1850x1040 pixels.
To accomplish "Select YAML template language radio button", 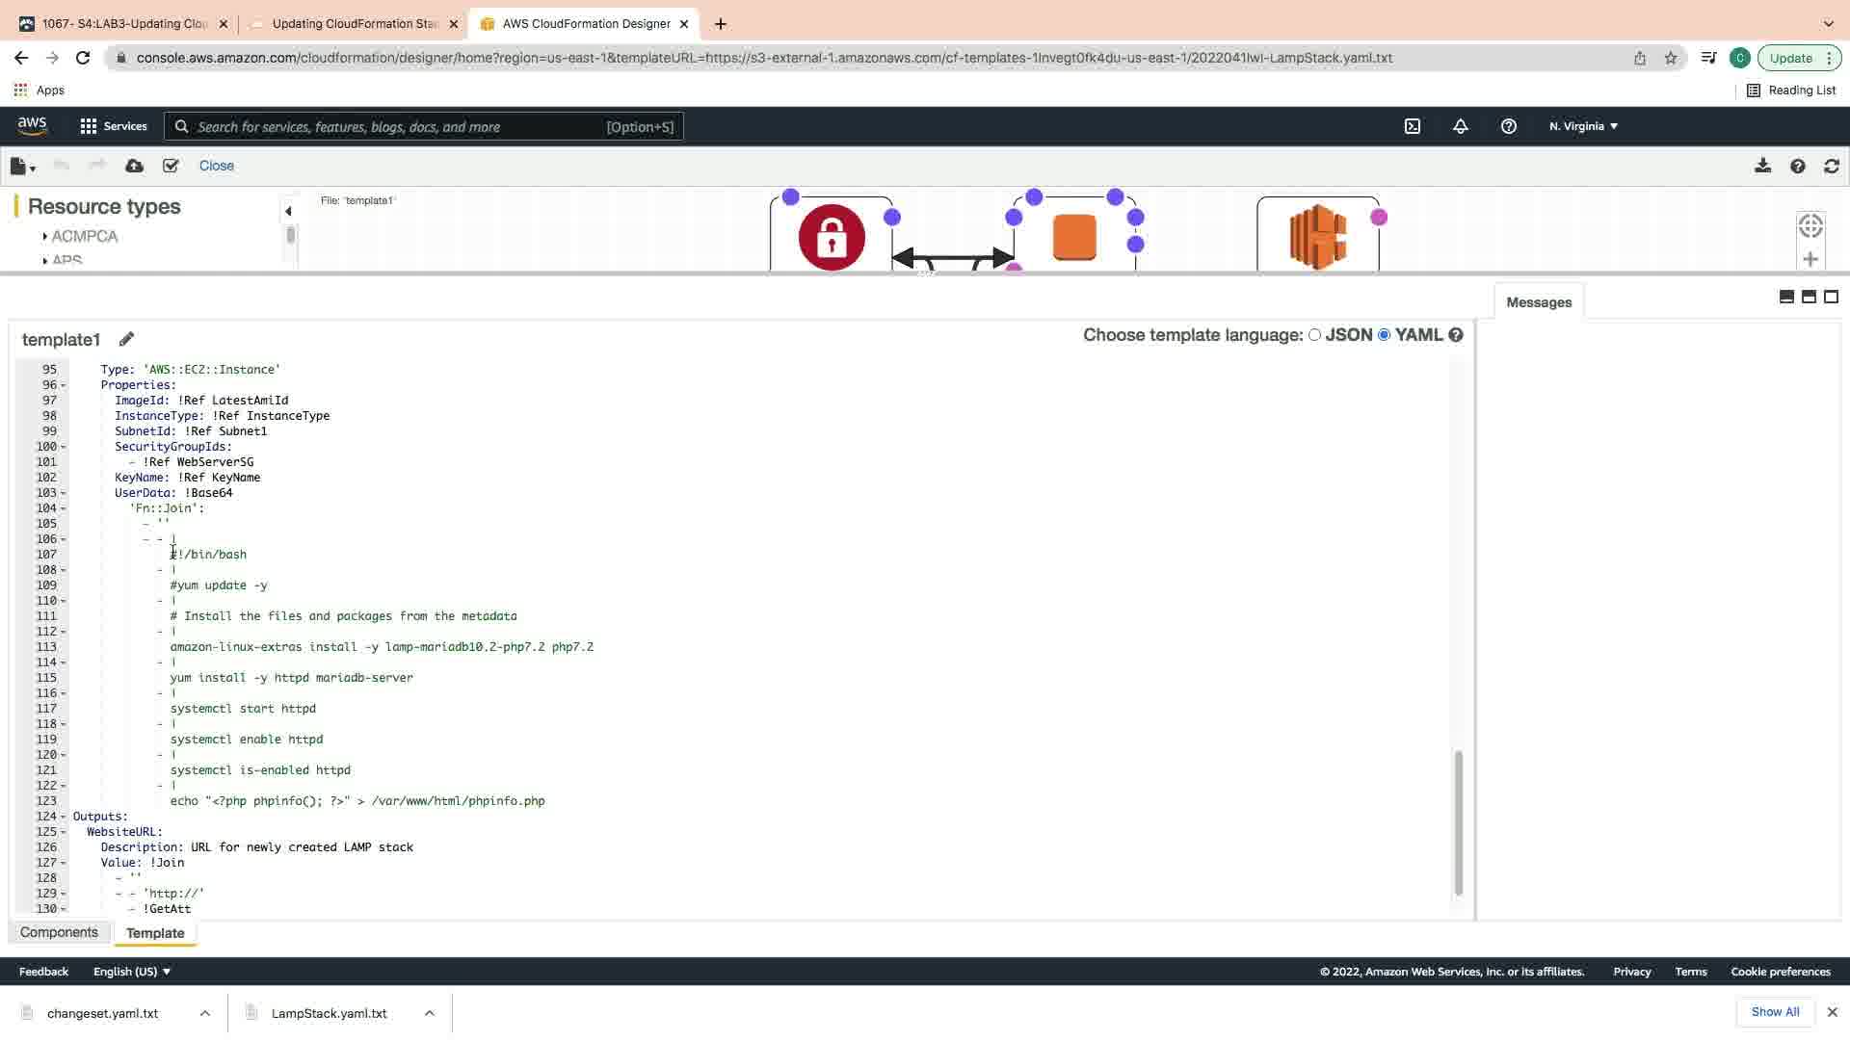I will point(1385,335).
